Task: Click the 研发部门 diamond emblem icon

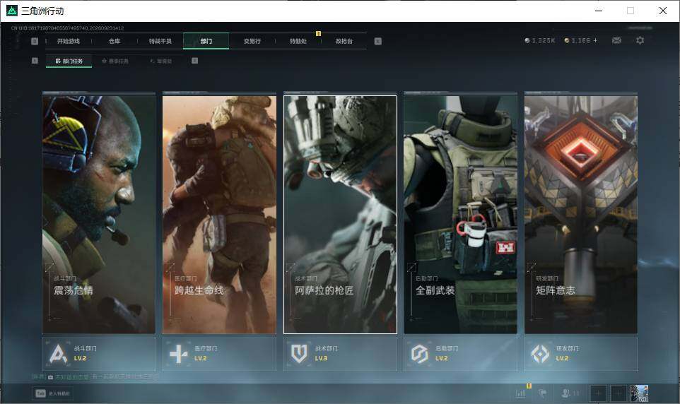Action: point(540,354)
